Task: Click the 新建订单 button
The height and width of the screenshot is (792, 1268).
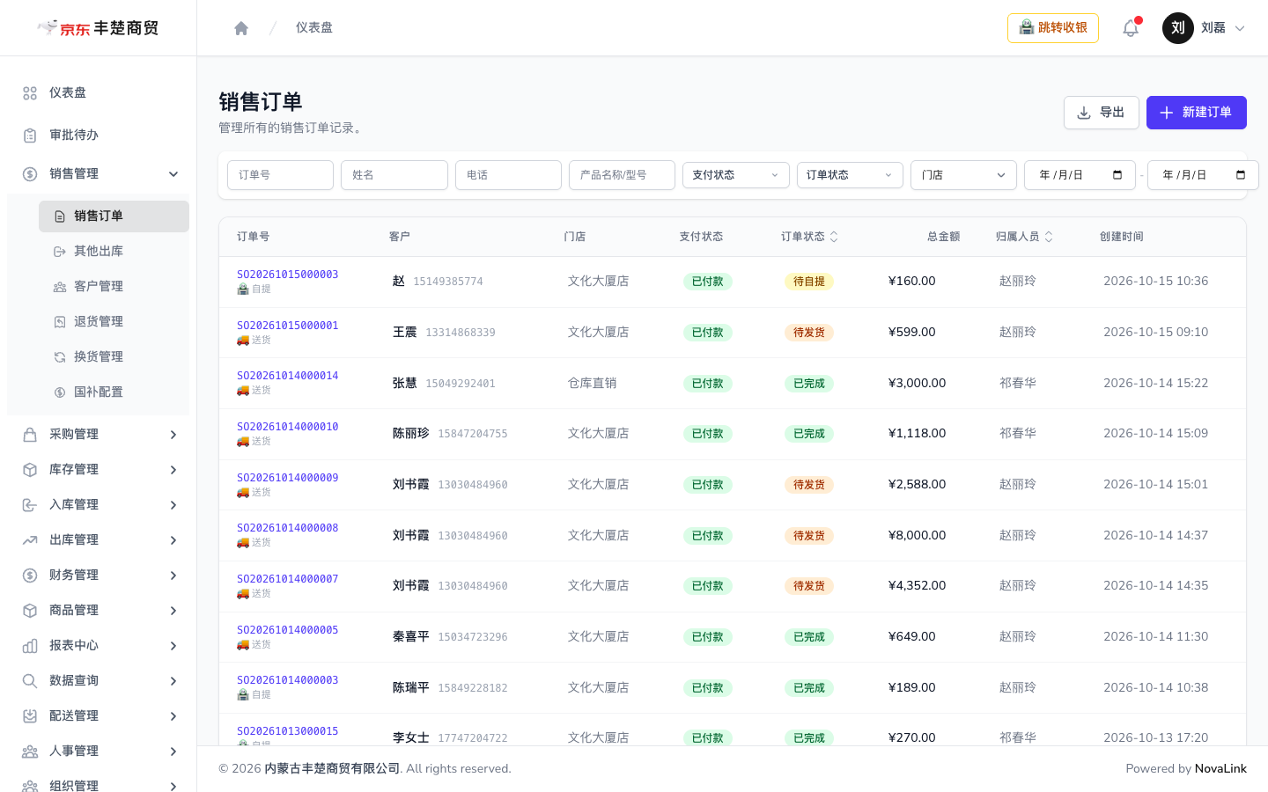Action: click(1197, 113)
